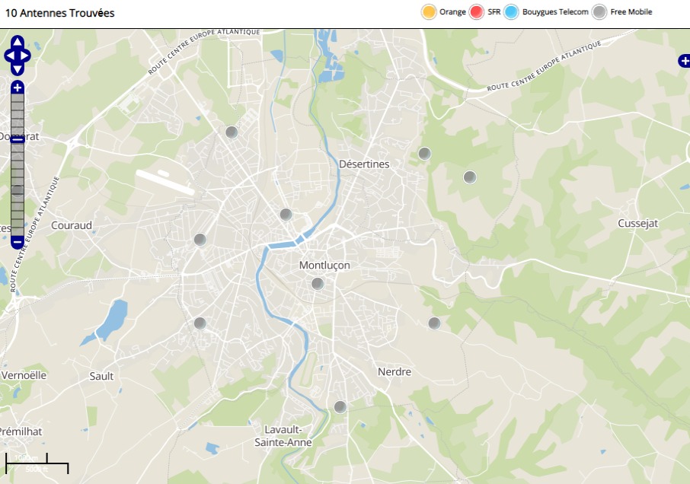Zoom out with the minus button
690x484 pixels.
pos(18,242)
